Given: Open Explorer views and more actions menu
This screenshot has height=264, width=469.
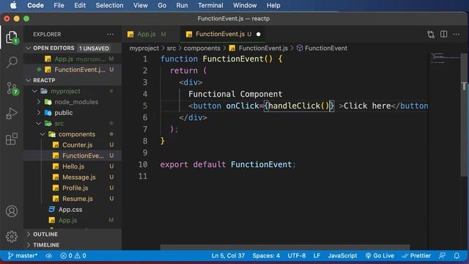Looking at the screenshot, I should click(111, 34).
